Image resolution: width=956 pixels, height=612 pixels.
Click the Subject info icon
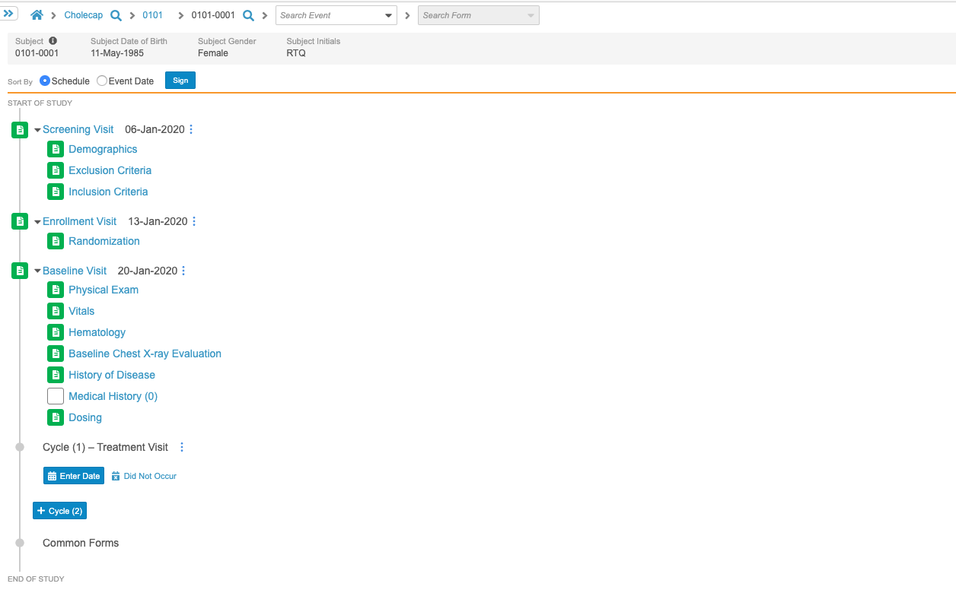pos(53,41)
